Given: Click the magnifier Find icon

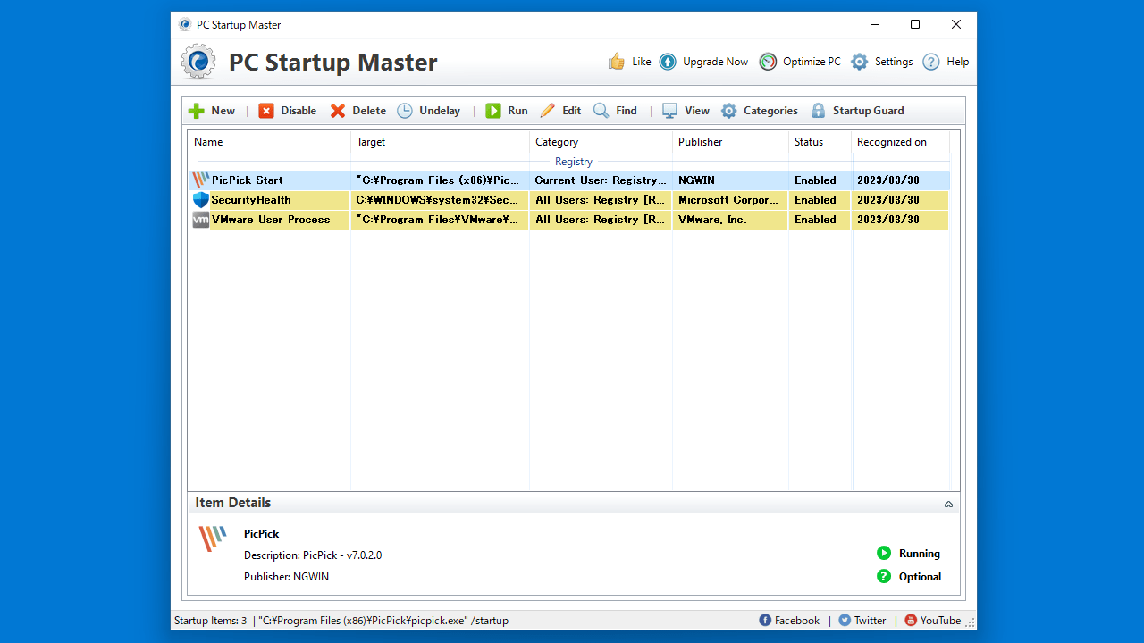Looking at the screenshot, I should 601,111.
